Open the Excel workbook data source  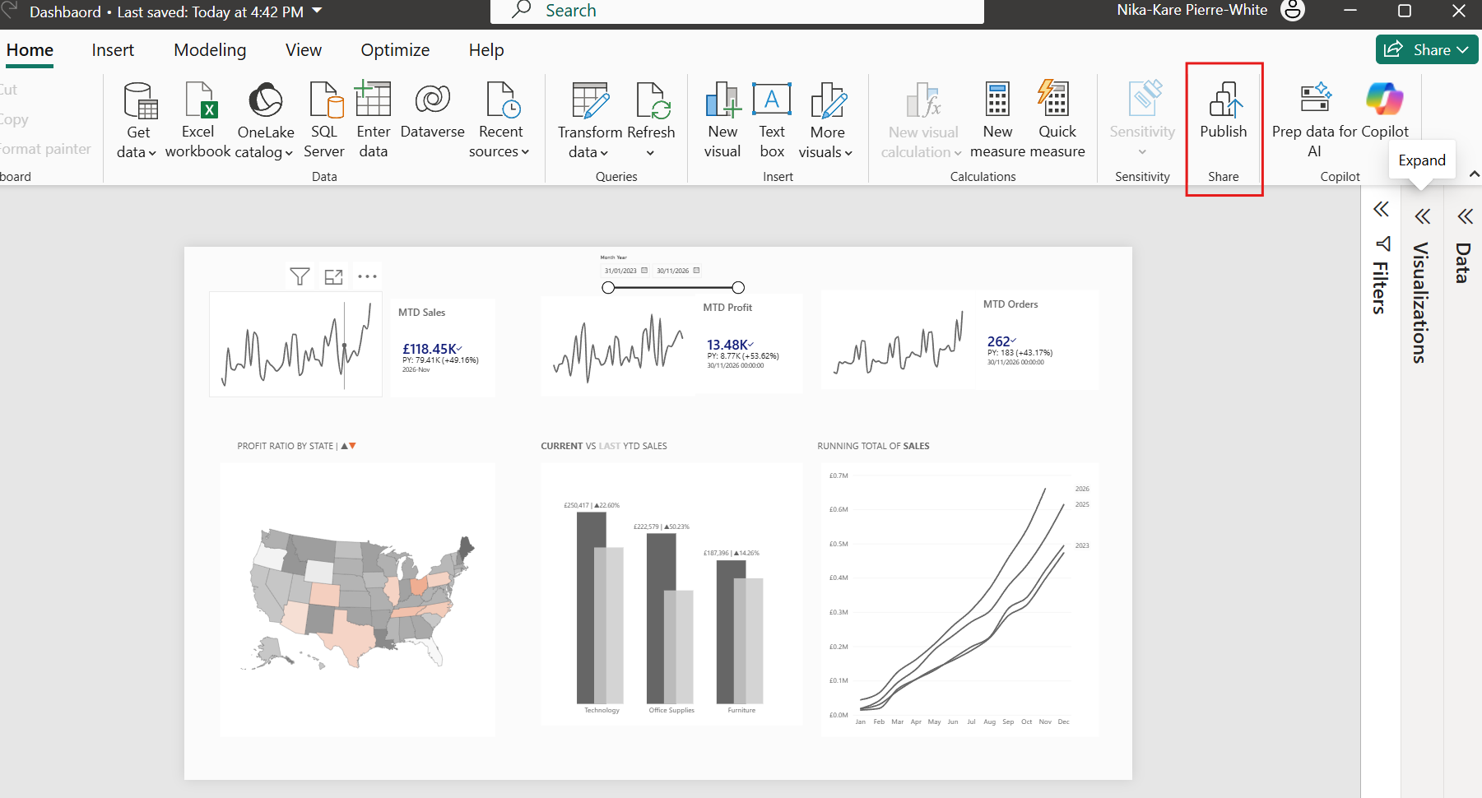coord(198,120)
